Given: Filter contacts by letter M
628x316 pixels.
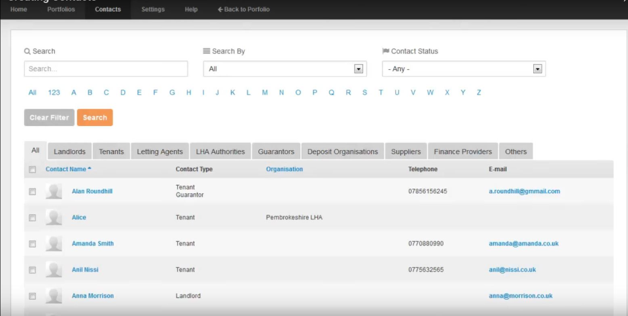Looking at the screenshot, I should (x=265, y=92).
